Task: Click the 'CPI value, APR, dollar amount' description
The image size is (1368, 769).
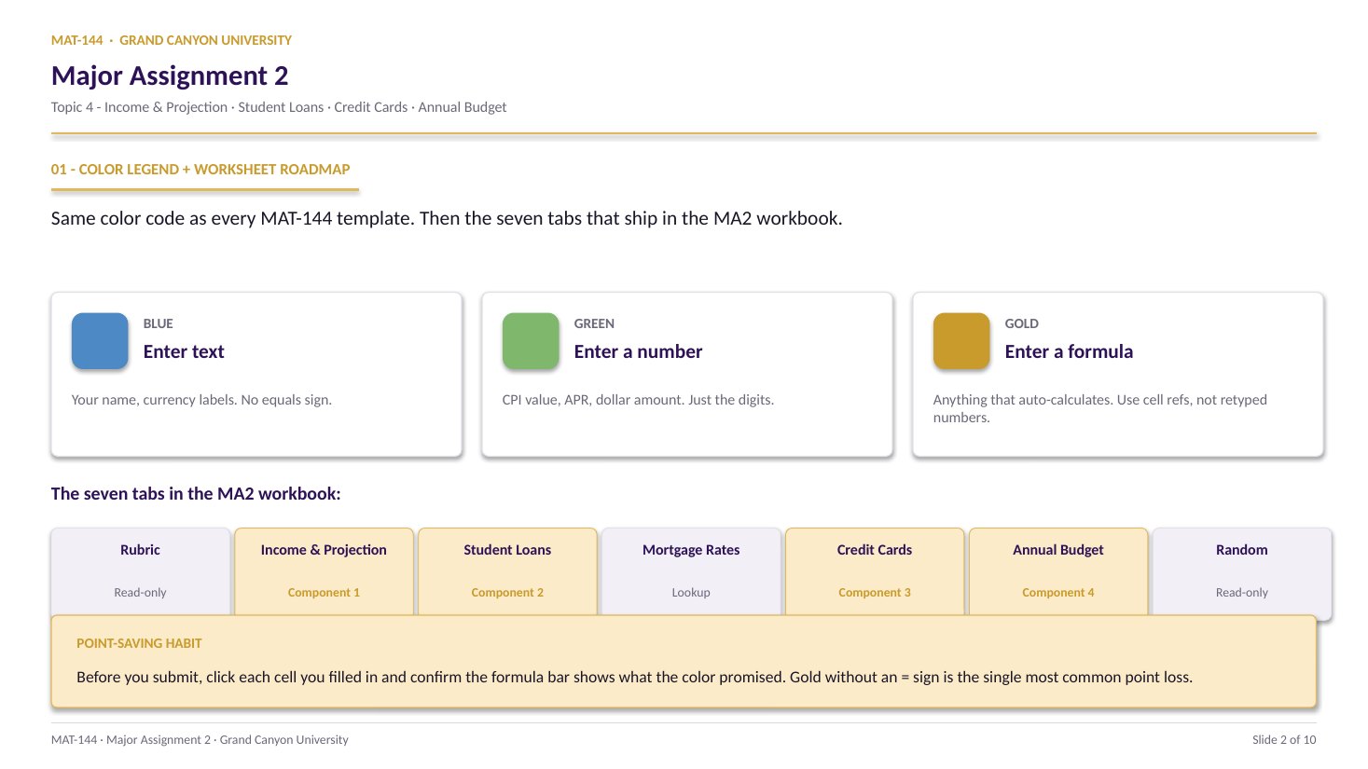Action: [638, 400]
